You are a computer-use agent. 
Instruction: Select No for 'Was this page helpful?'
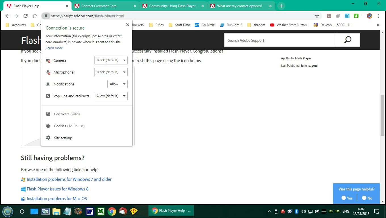coord(364,198)
